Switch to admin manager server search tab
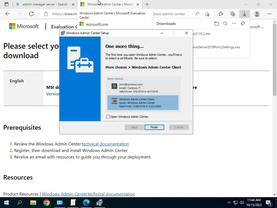The width and height of the screenshot is (277, 208). point(45,4)
